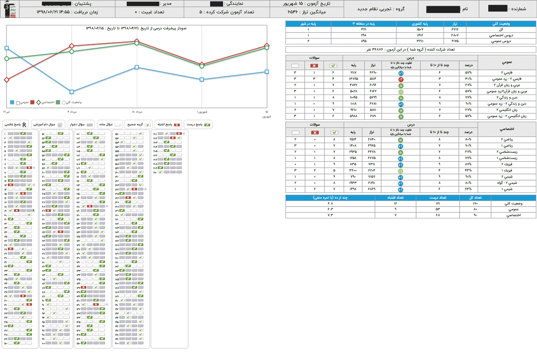Click the پاسخ درست legend button
Screen dimensions: 537x353
click(x=199, y=125)
